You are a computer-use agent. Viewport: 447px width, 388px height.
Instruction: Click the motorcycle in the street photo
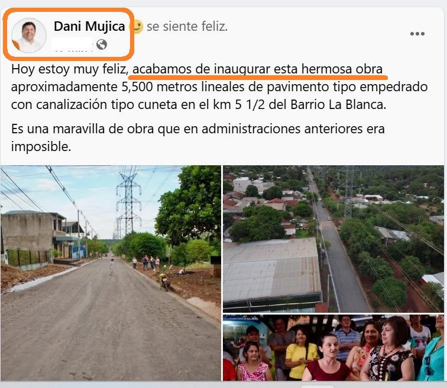pyautogui.click(x=164, y=280)
